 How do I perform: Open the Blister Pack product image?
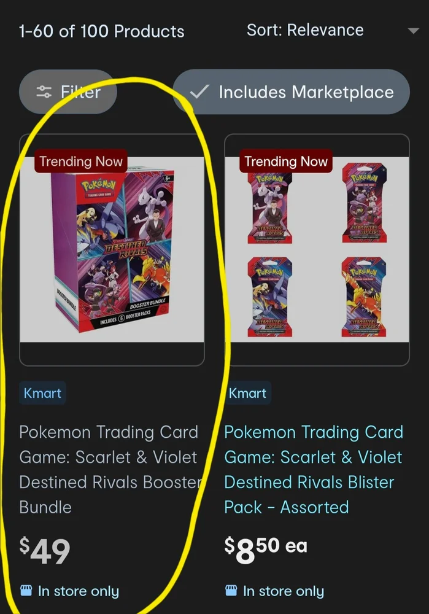317,250
